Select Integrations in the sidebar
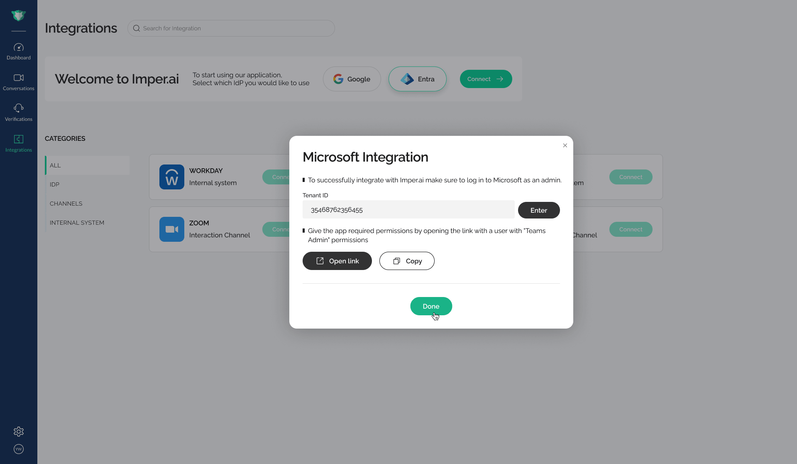797x464 pixels. (18, 143)
